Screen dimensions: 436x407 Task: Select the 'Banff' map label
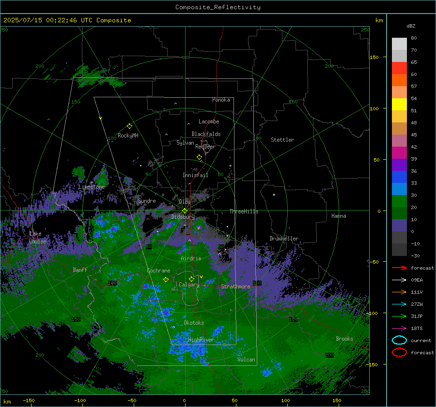pyautogui.click(x=80, y=270)
